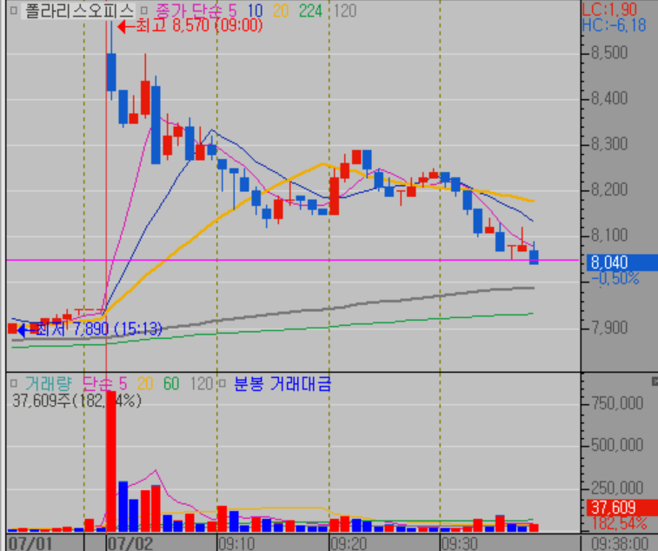
Task: Click the 37,609주 volume readout text
Action: (x=76, y=401)
